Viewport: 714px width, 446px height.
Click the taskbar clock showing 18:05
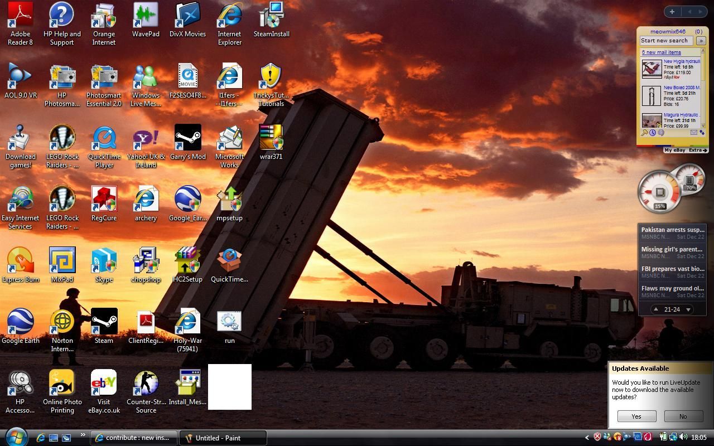[699, 438]
